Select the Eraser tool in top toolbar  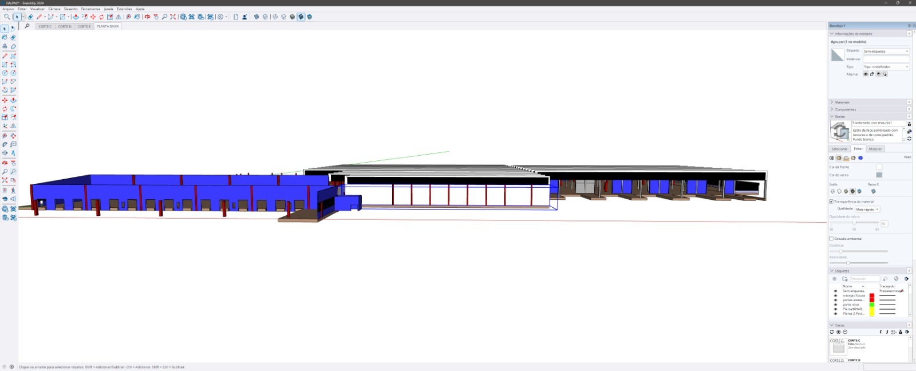pyautogui.click(x=30, y=17)
